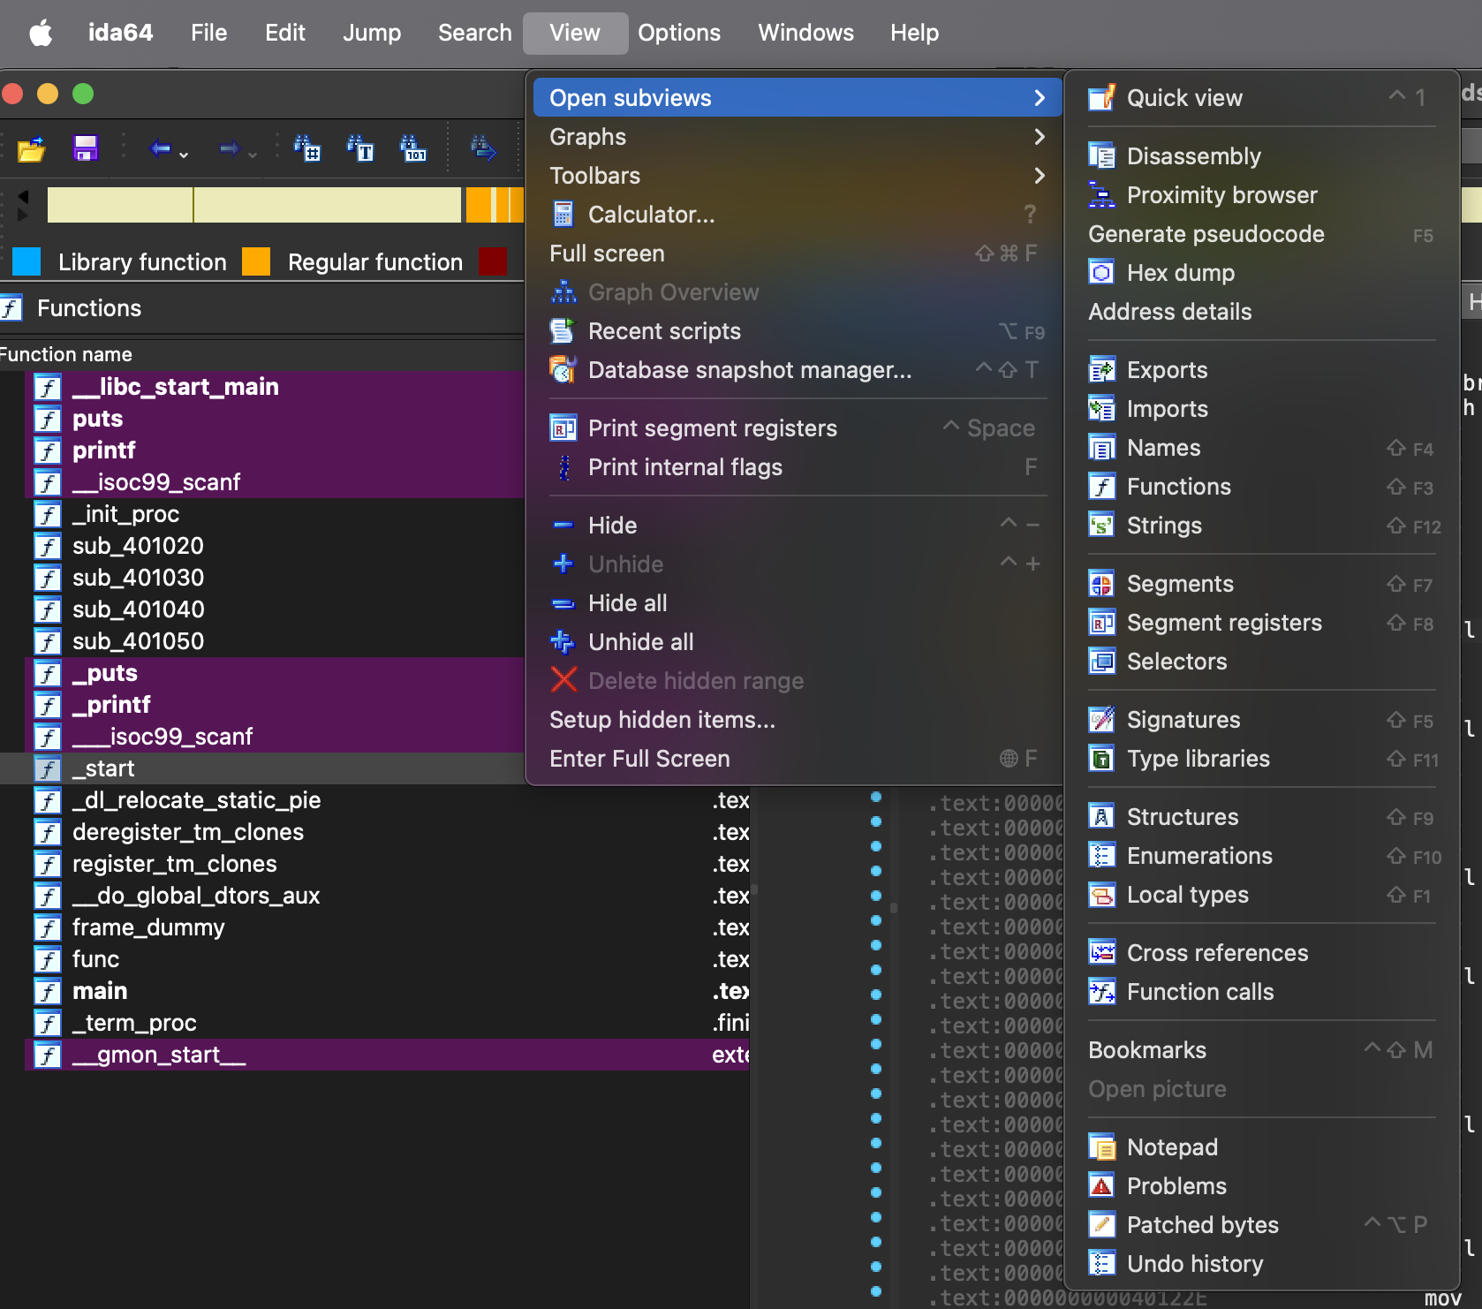Open Bookmarks subview
The width and height of the screenshot is (1482, 1309).
pyautogui.click(x=1261, y=1050)
